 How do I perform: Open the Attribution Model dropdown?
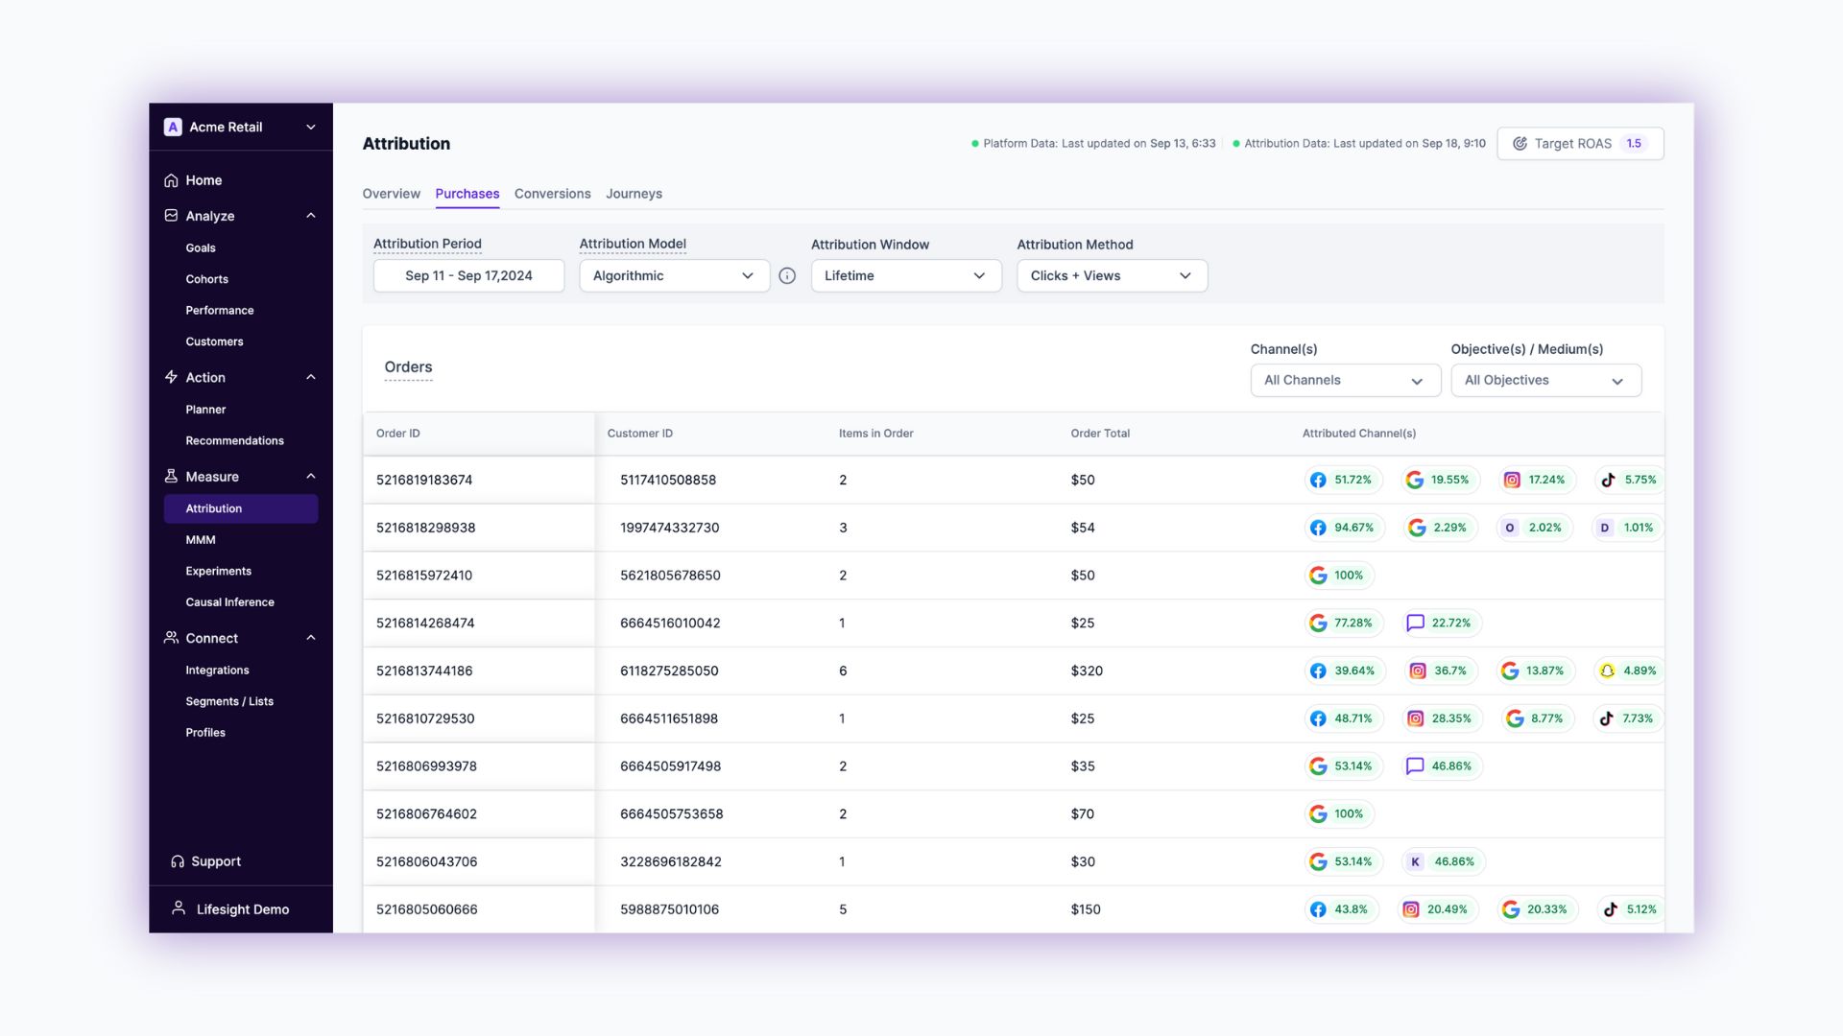click(674, 276)
